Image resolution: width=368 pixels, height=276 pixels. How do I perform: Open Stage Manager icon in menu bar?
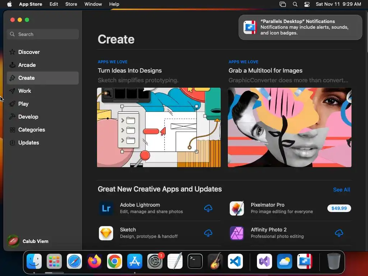(x=282, y=4)
